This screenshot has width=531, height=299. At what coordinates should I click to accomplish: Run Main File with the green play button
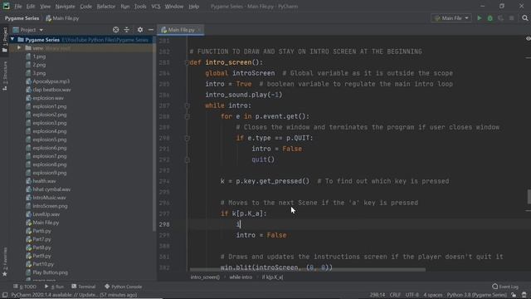pyautogui.click(x=480, y=18)
